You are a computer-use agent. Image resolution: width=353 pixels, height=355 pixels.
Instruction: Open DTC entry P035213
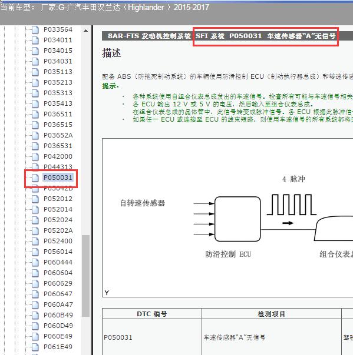(58, 82)
